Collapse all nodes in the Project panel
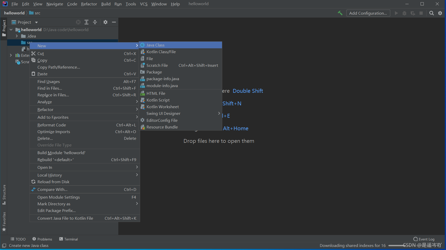This screenshot has width=446, height=250. [95, 22]
